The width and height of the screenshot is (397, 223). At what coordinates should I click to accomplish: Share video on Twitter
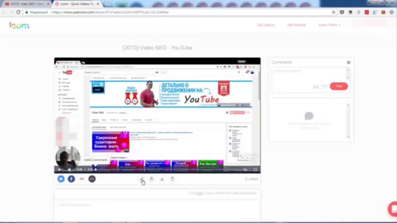pyautogui.click(x=61, y=179)
